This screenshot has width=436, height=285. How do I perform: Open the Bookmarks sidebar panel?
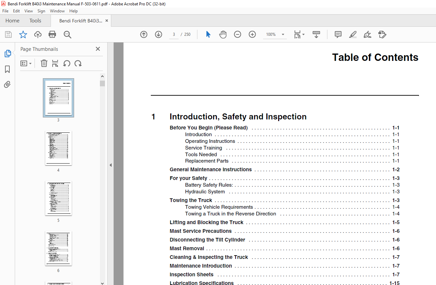[7, 69]
